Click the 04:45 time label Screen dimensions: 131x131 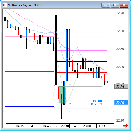click(47, 126)
